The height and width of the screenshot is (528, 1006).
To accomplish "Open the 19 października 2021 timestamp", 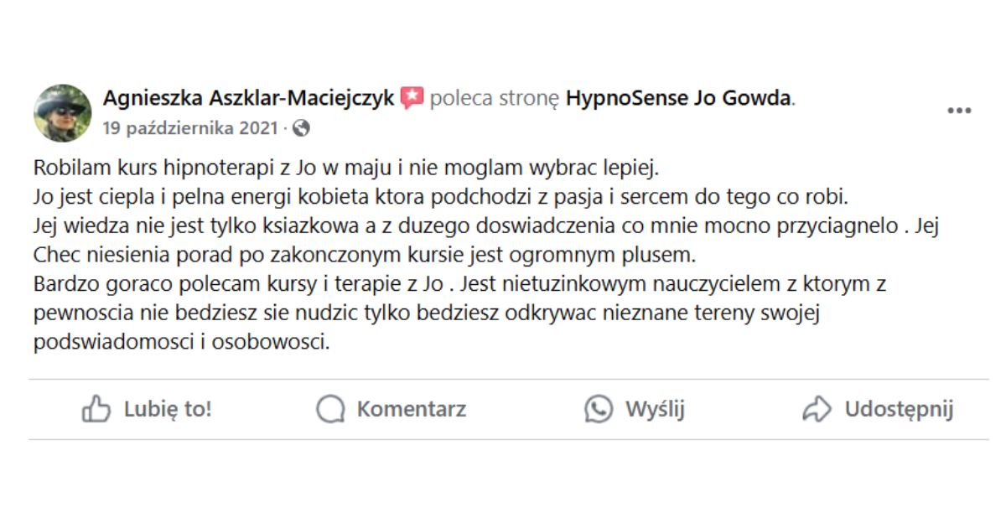I will click(x=191, y=128).
